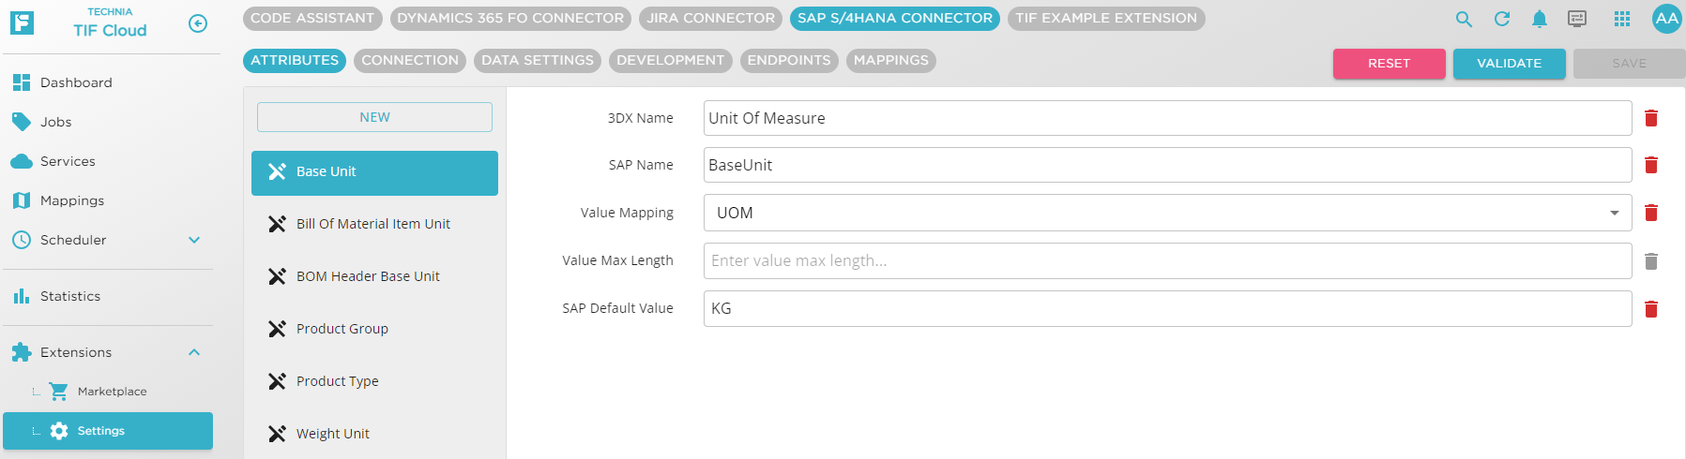Screen dimensions: 1686x459
Task: Select the Weight Unit attribute
Action: (333, 434)
